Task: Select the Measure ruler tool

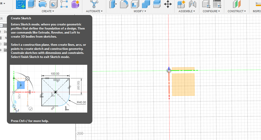Action: [258, 4]
